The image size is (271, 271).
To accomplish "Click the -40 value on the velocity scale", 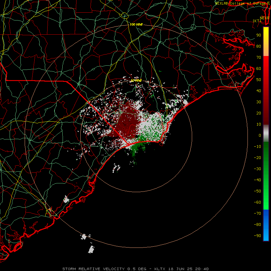I will [x=257, y=180].
